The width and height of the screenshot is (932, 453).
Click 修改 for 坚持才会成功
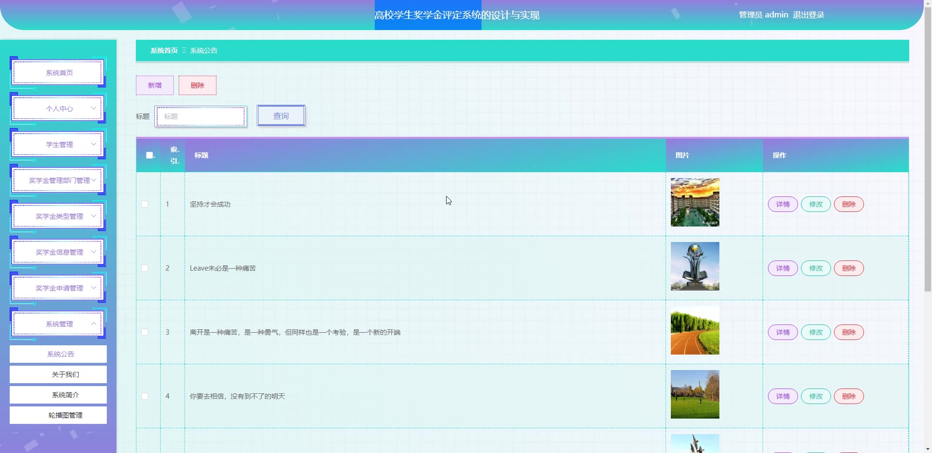pyautogui.click(x=816, y=204)
